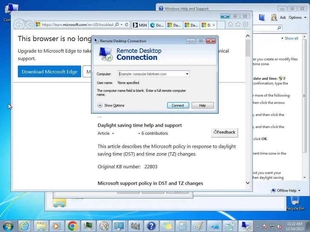Image resolution: width=310 pixels, height=232 pixels.
Task: Click Connect in Remote Desktop Connection
Action: (178, 105)
